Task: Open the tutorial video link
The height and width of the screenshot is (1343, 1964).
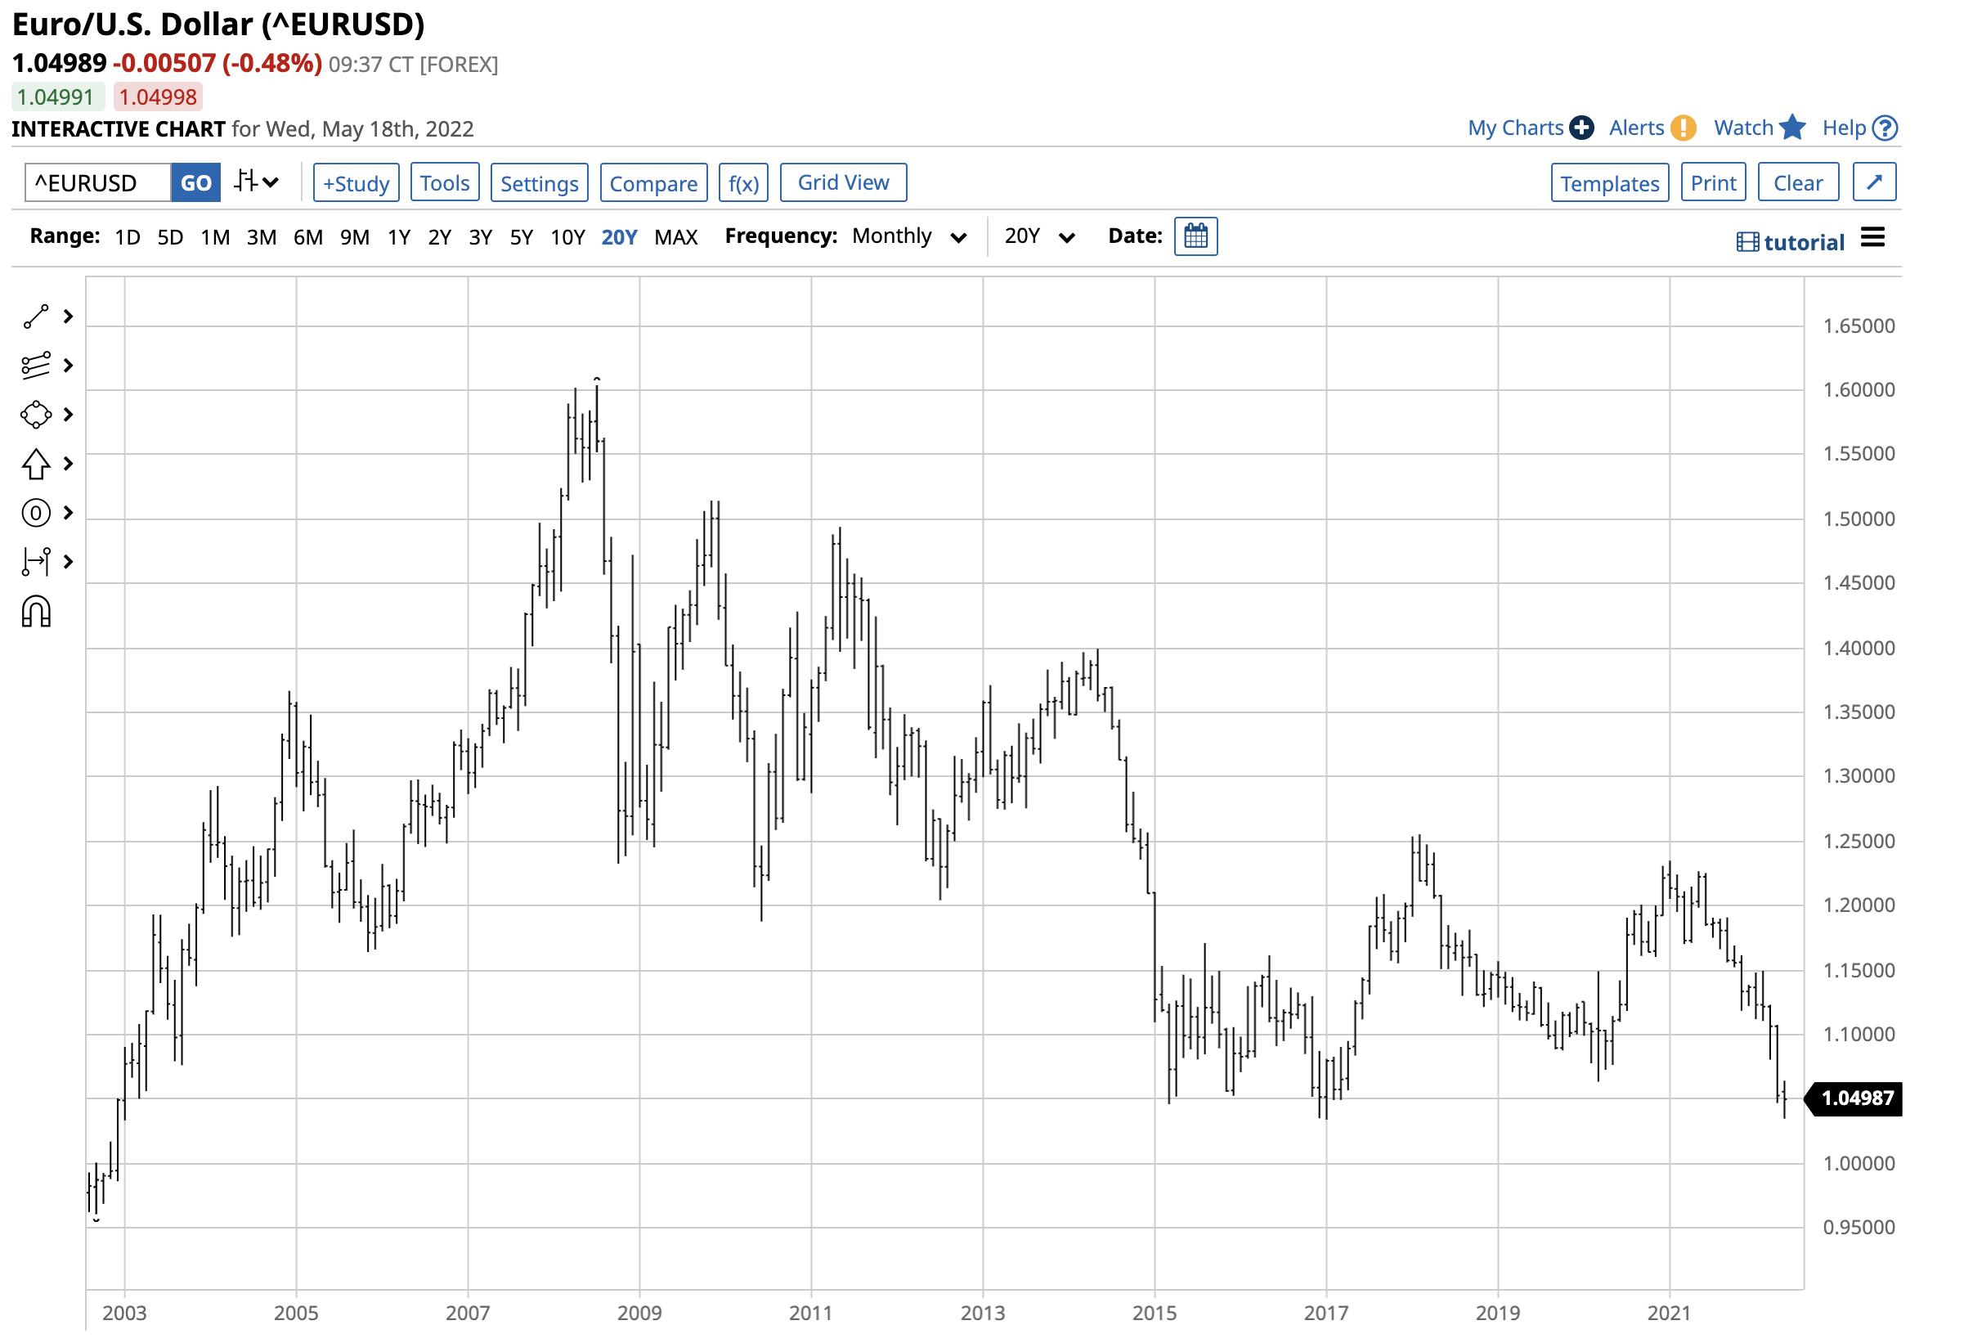Action: point(1791,243)
